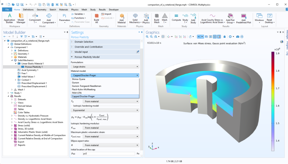Click the von Mises stress color legend bar
288x164 pixels.
(273, 101)
